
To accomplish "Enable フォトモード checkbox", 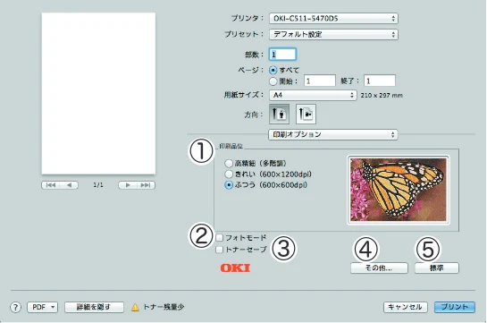I will coord(219,238).
